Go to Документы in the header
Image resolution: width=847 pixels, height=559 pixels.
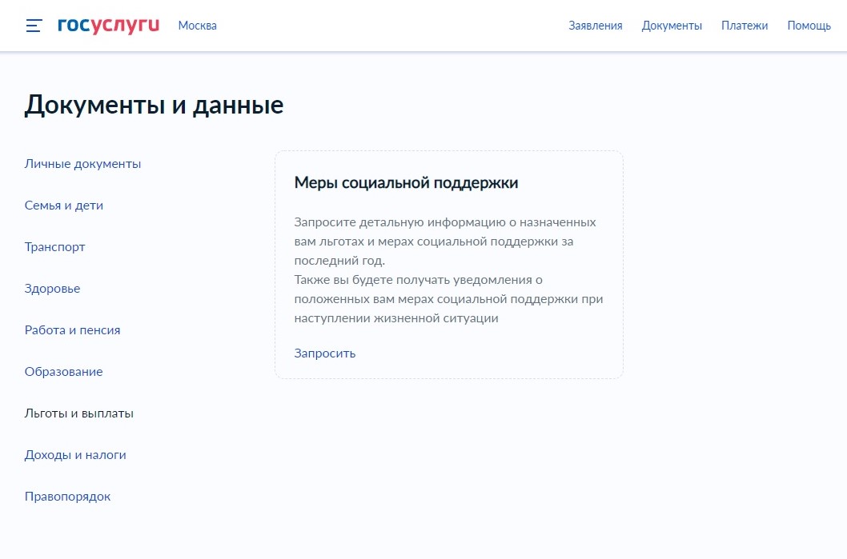[672, 26]
